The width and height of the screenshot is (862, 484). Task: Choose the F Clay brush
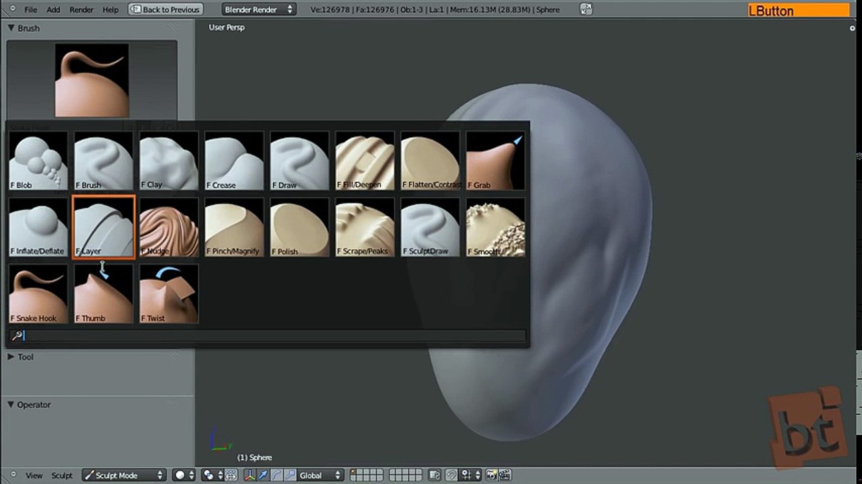coord(169,161)
